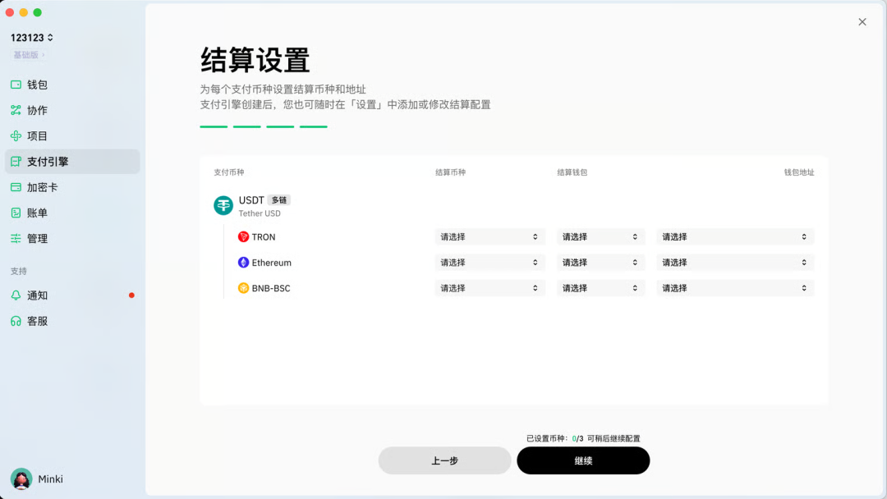Open the 结算币种 dropdown for TRON row
Viewport: 887px width, 499px height.
[x=489, y=236]
